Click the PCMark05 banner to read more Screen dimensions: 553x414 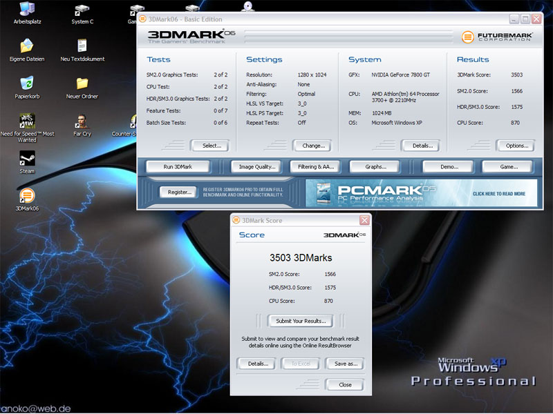pyautogui.click(x=421, y=193)
